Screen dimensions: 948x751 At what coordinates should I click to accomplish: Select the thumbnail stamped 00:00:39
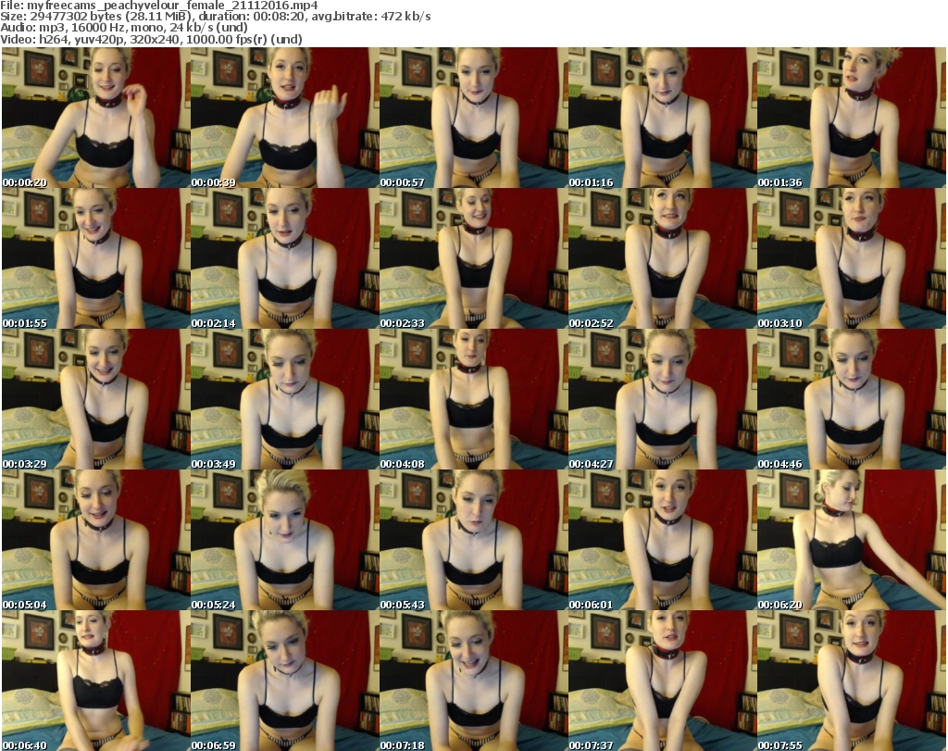285,118
